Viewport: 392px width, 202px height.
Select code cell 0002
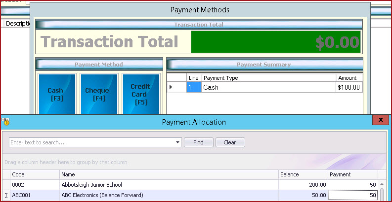tap(35, 185)
